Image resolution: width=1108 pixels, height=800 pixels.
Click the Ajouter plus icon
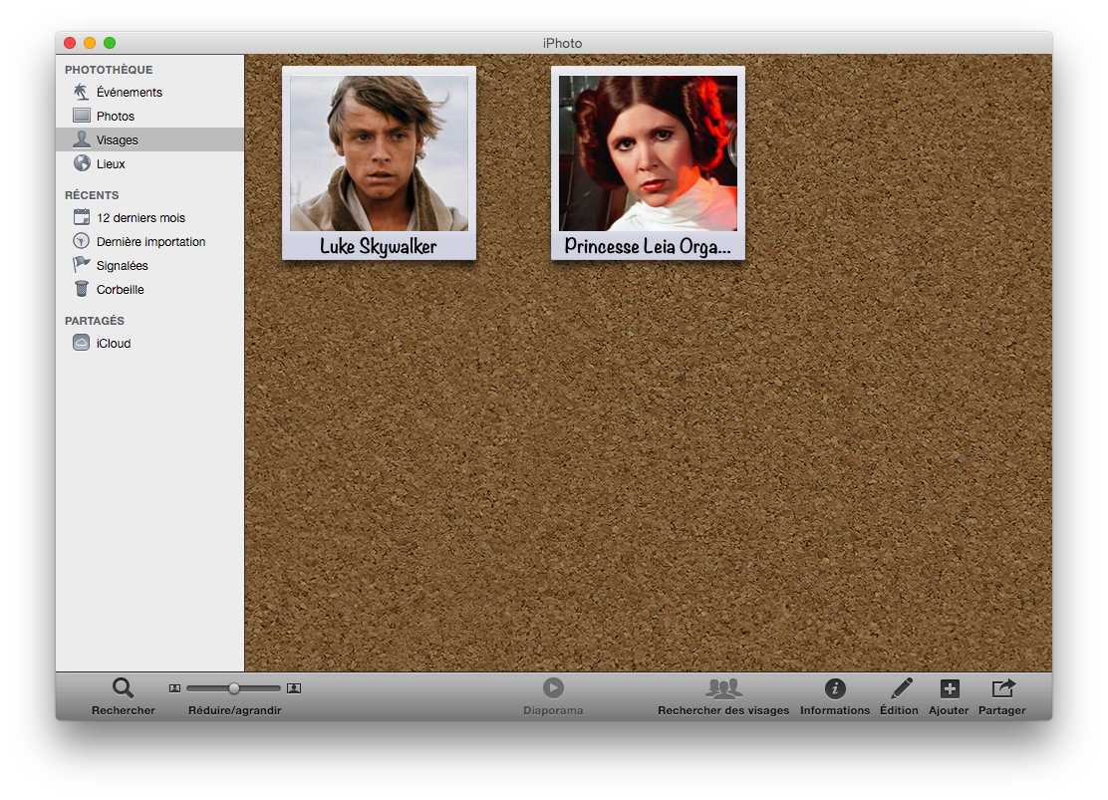[x=950, y=688]
